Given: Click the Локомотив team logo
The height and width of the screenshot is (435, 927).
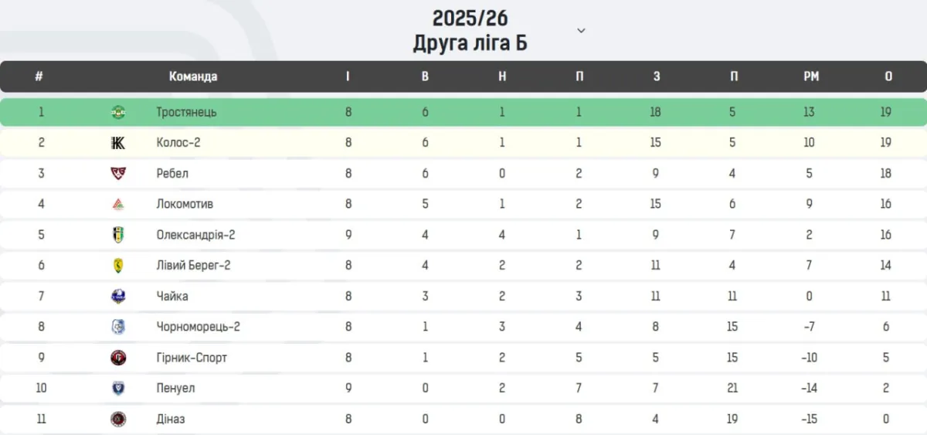Looking at the screenshot, I should [x=118, y=204].
